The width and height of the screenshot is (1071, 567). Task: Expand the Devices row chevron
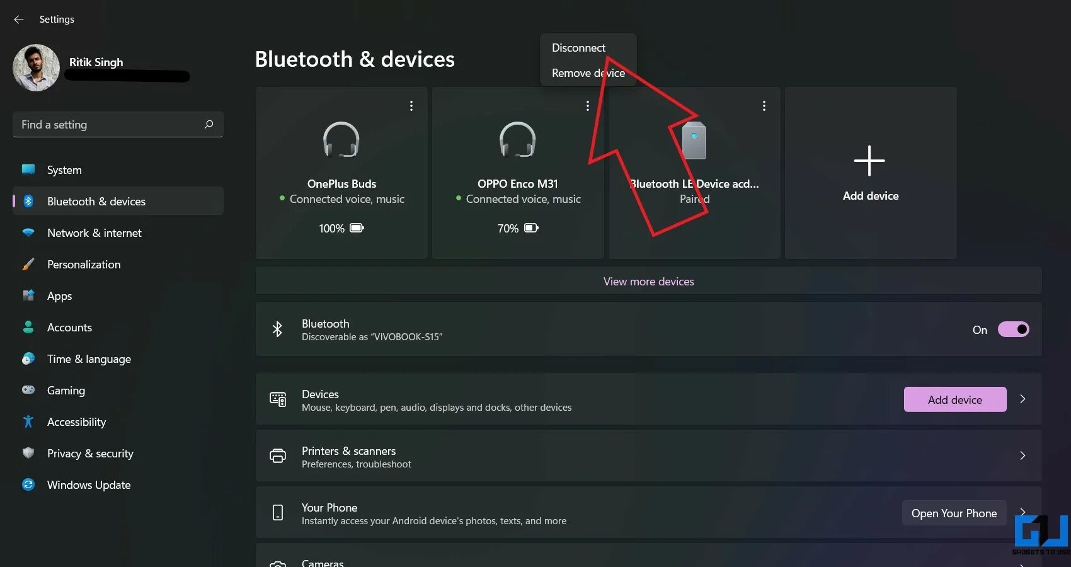[1022, 399]
